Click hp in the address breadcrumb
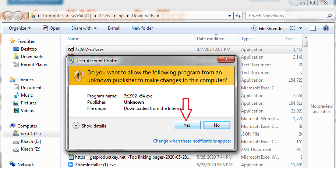The image size is (336, 170). point(121,16)
